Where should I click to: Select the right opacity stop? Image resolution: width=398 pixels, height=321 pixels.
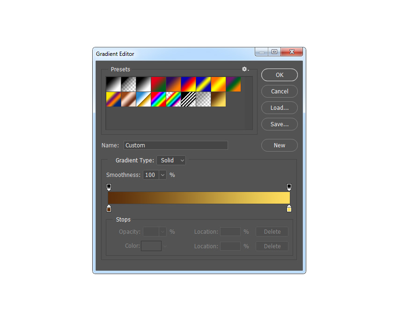pyautogui.click(x=289, y=187)
